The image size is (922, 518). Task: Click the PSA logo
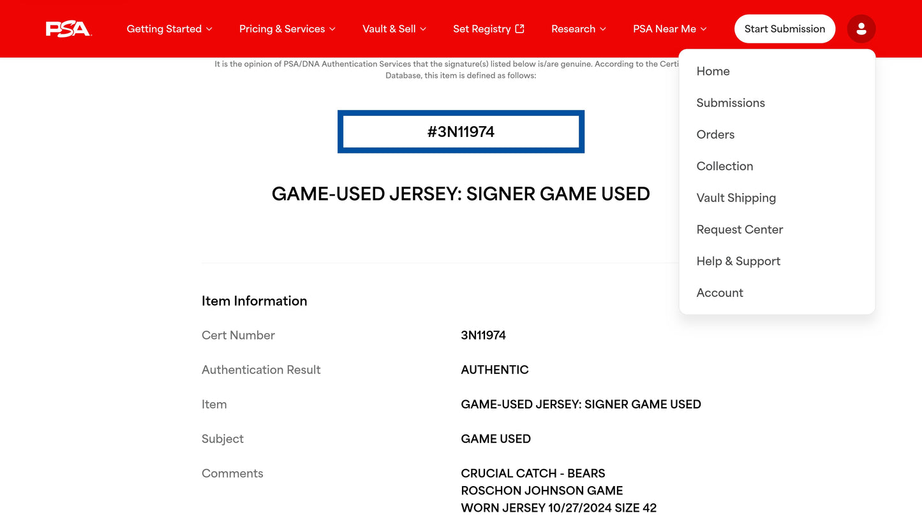69,29
